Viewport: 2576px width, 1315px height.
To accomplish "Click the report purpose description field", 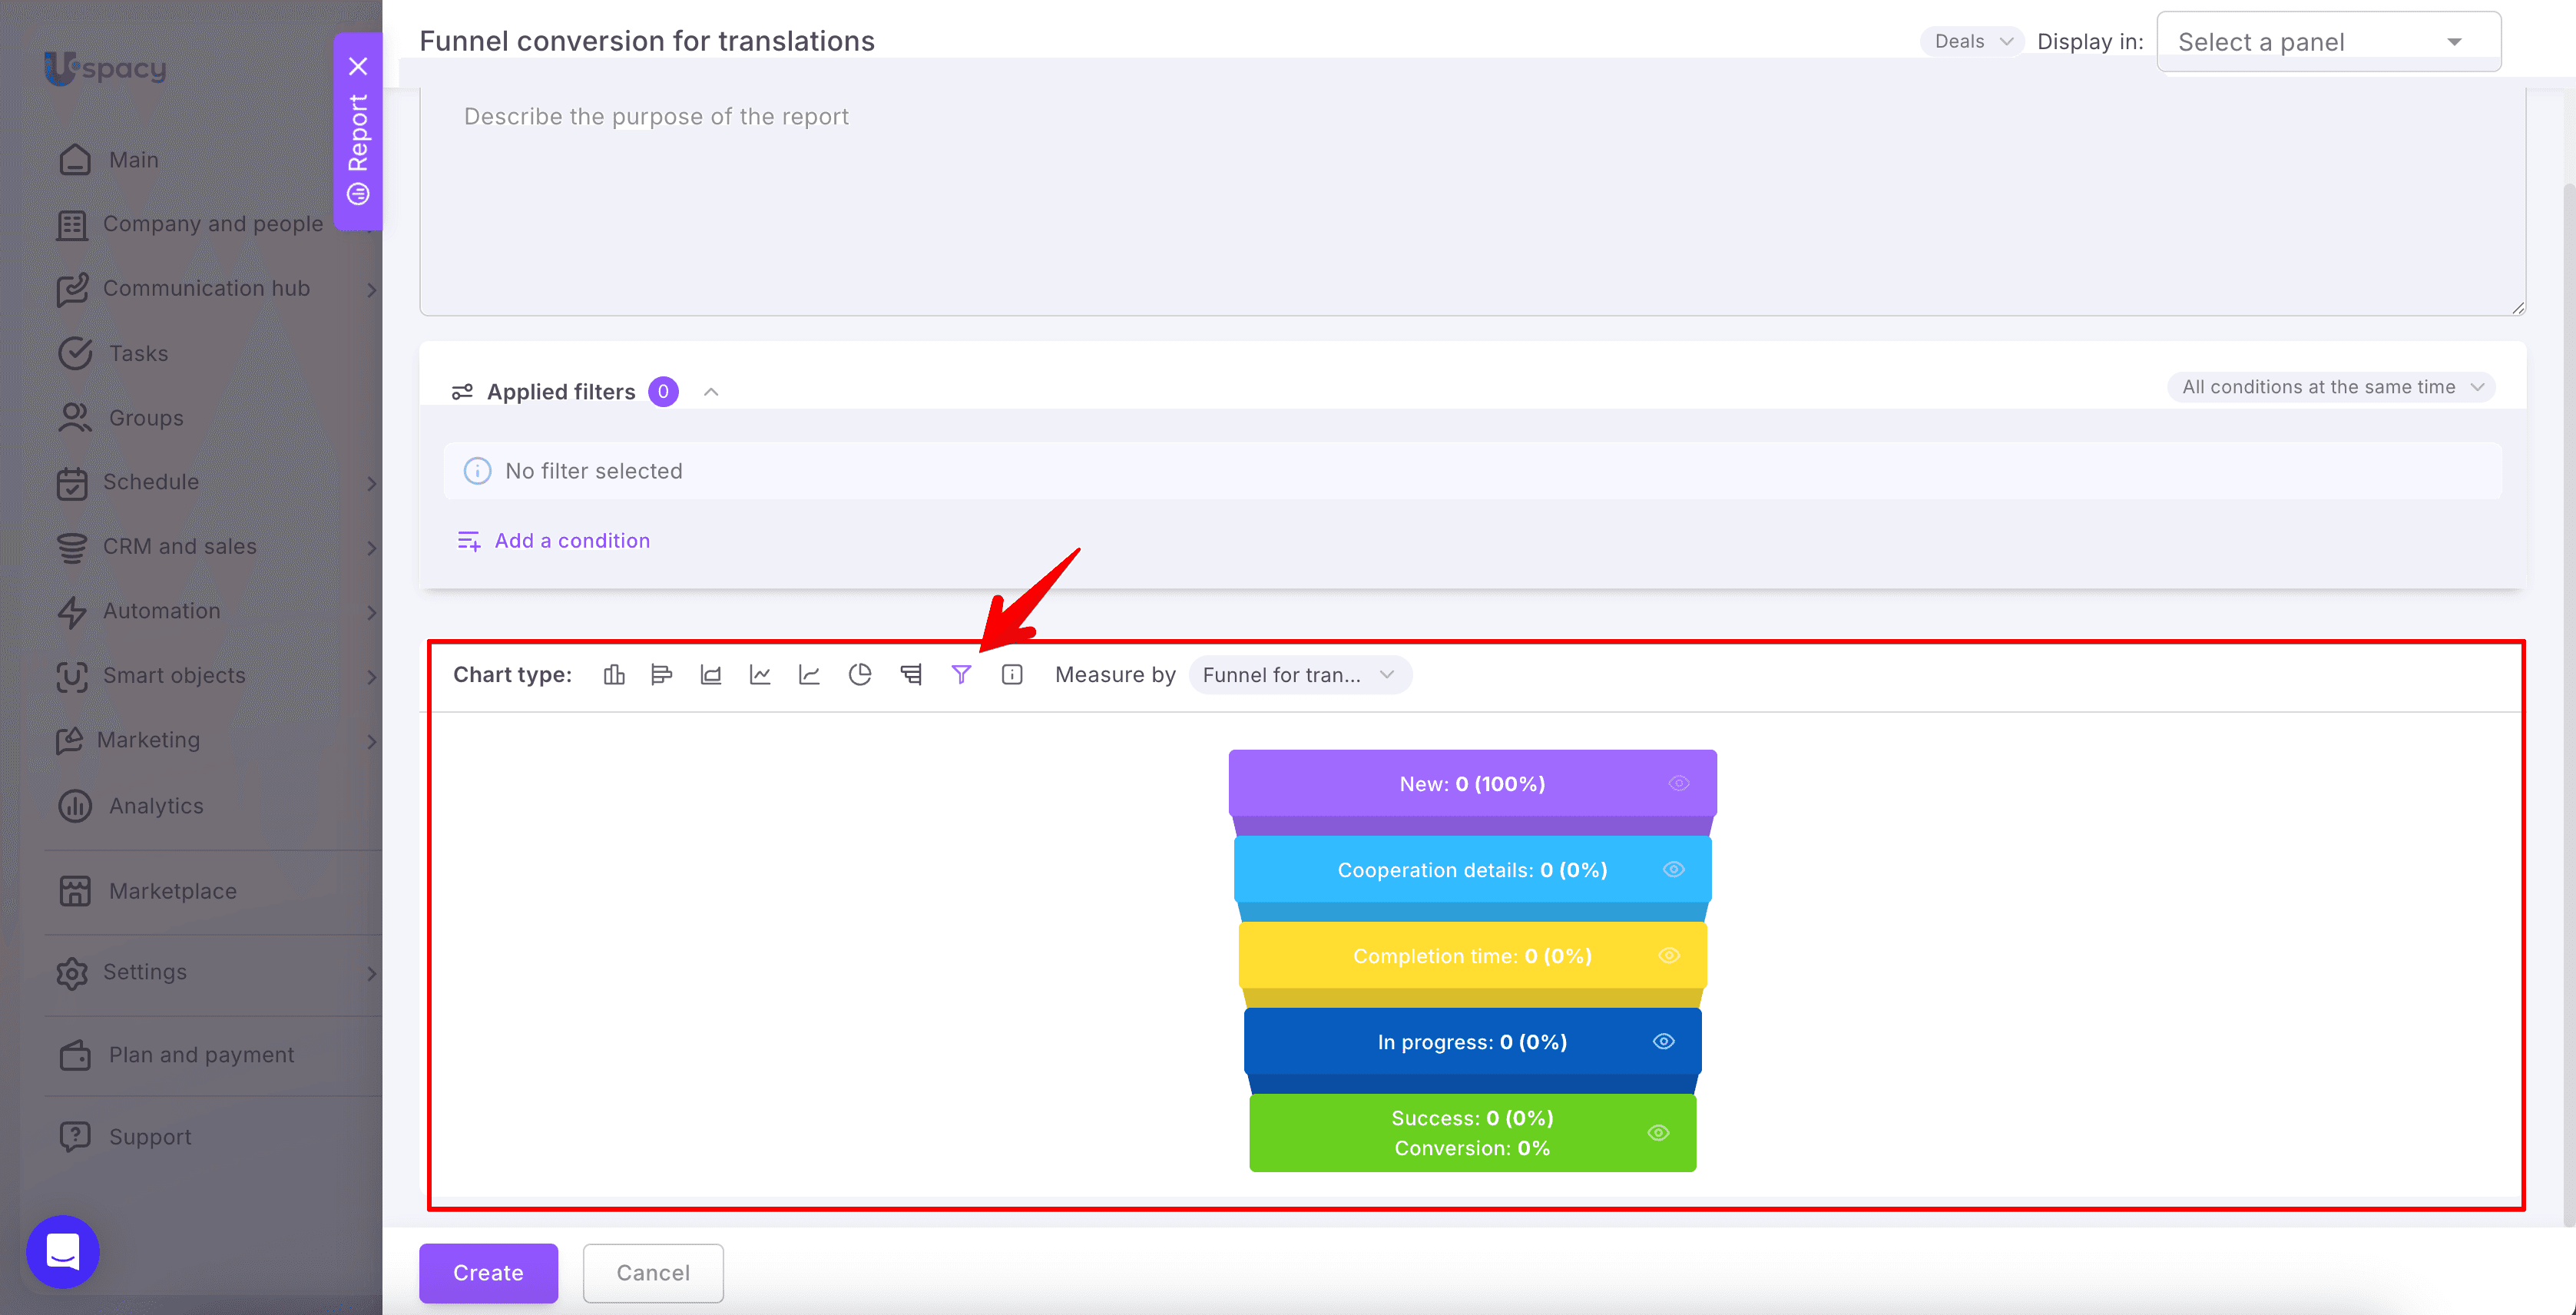I will tap(1472, 202).
